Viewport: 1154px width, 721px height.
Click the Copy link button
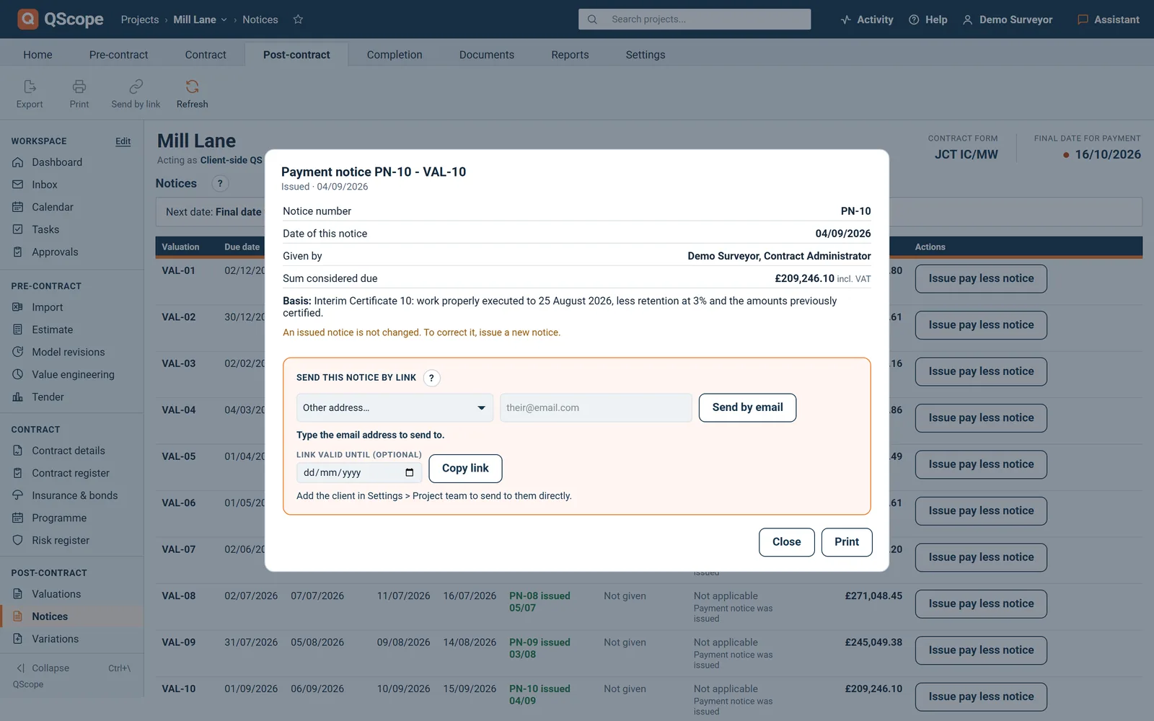(x=465, y=469)
